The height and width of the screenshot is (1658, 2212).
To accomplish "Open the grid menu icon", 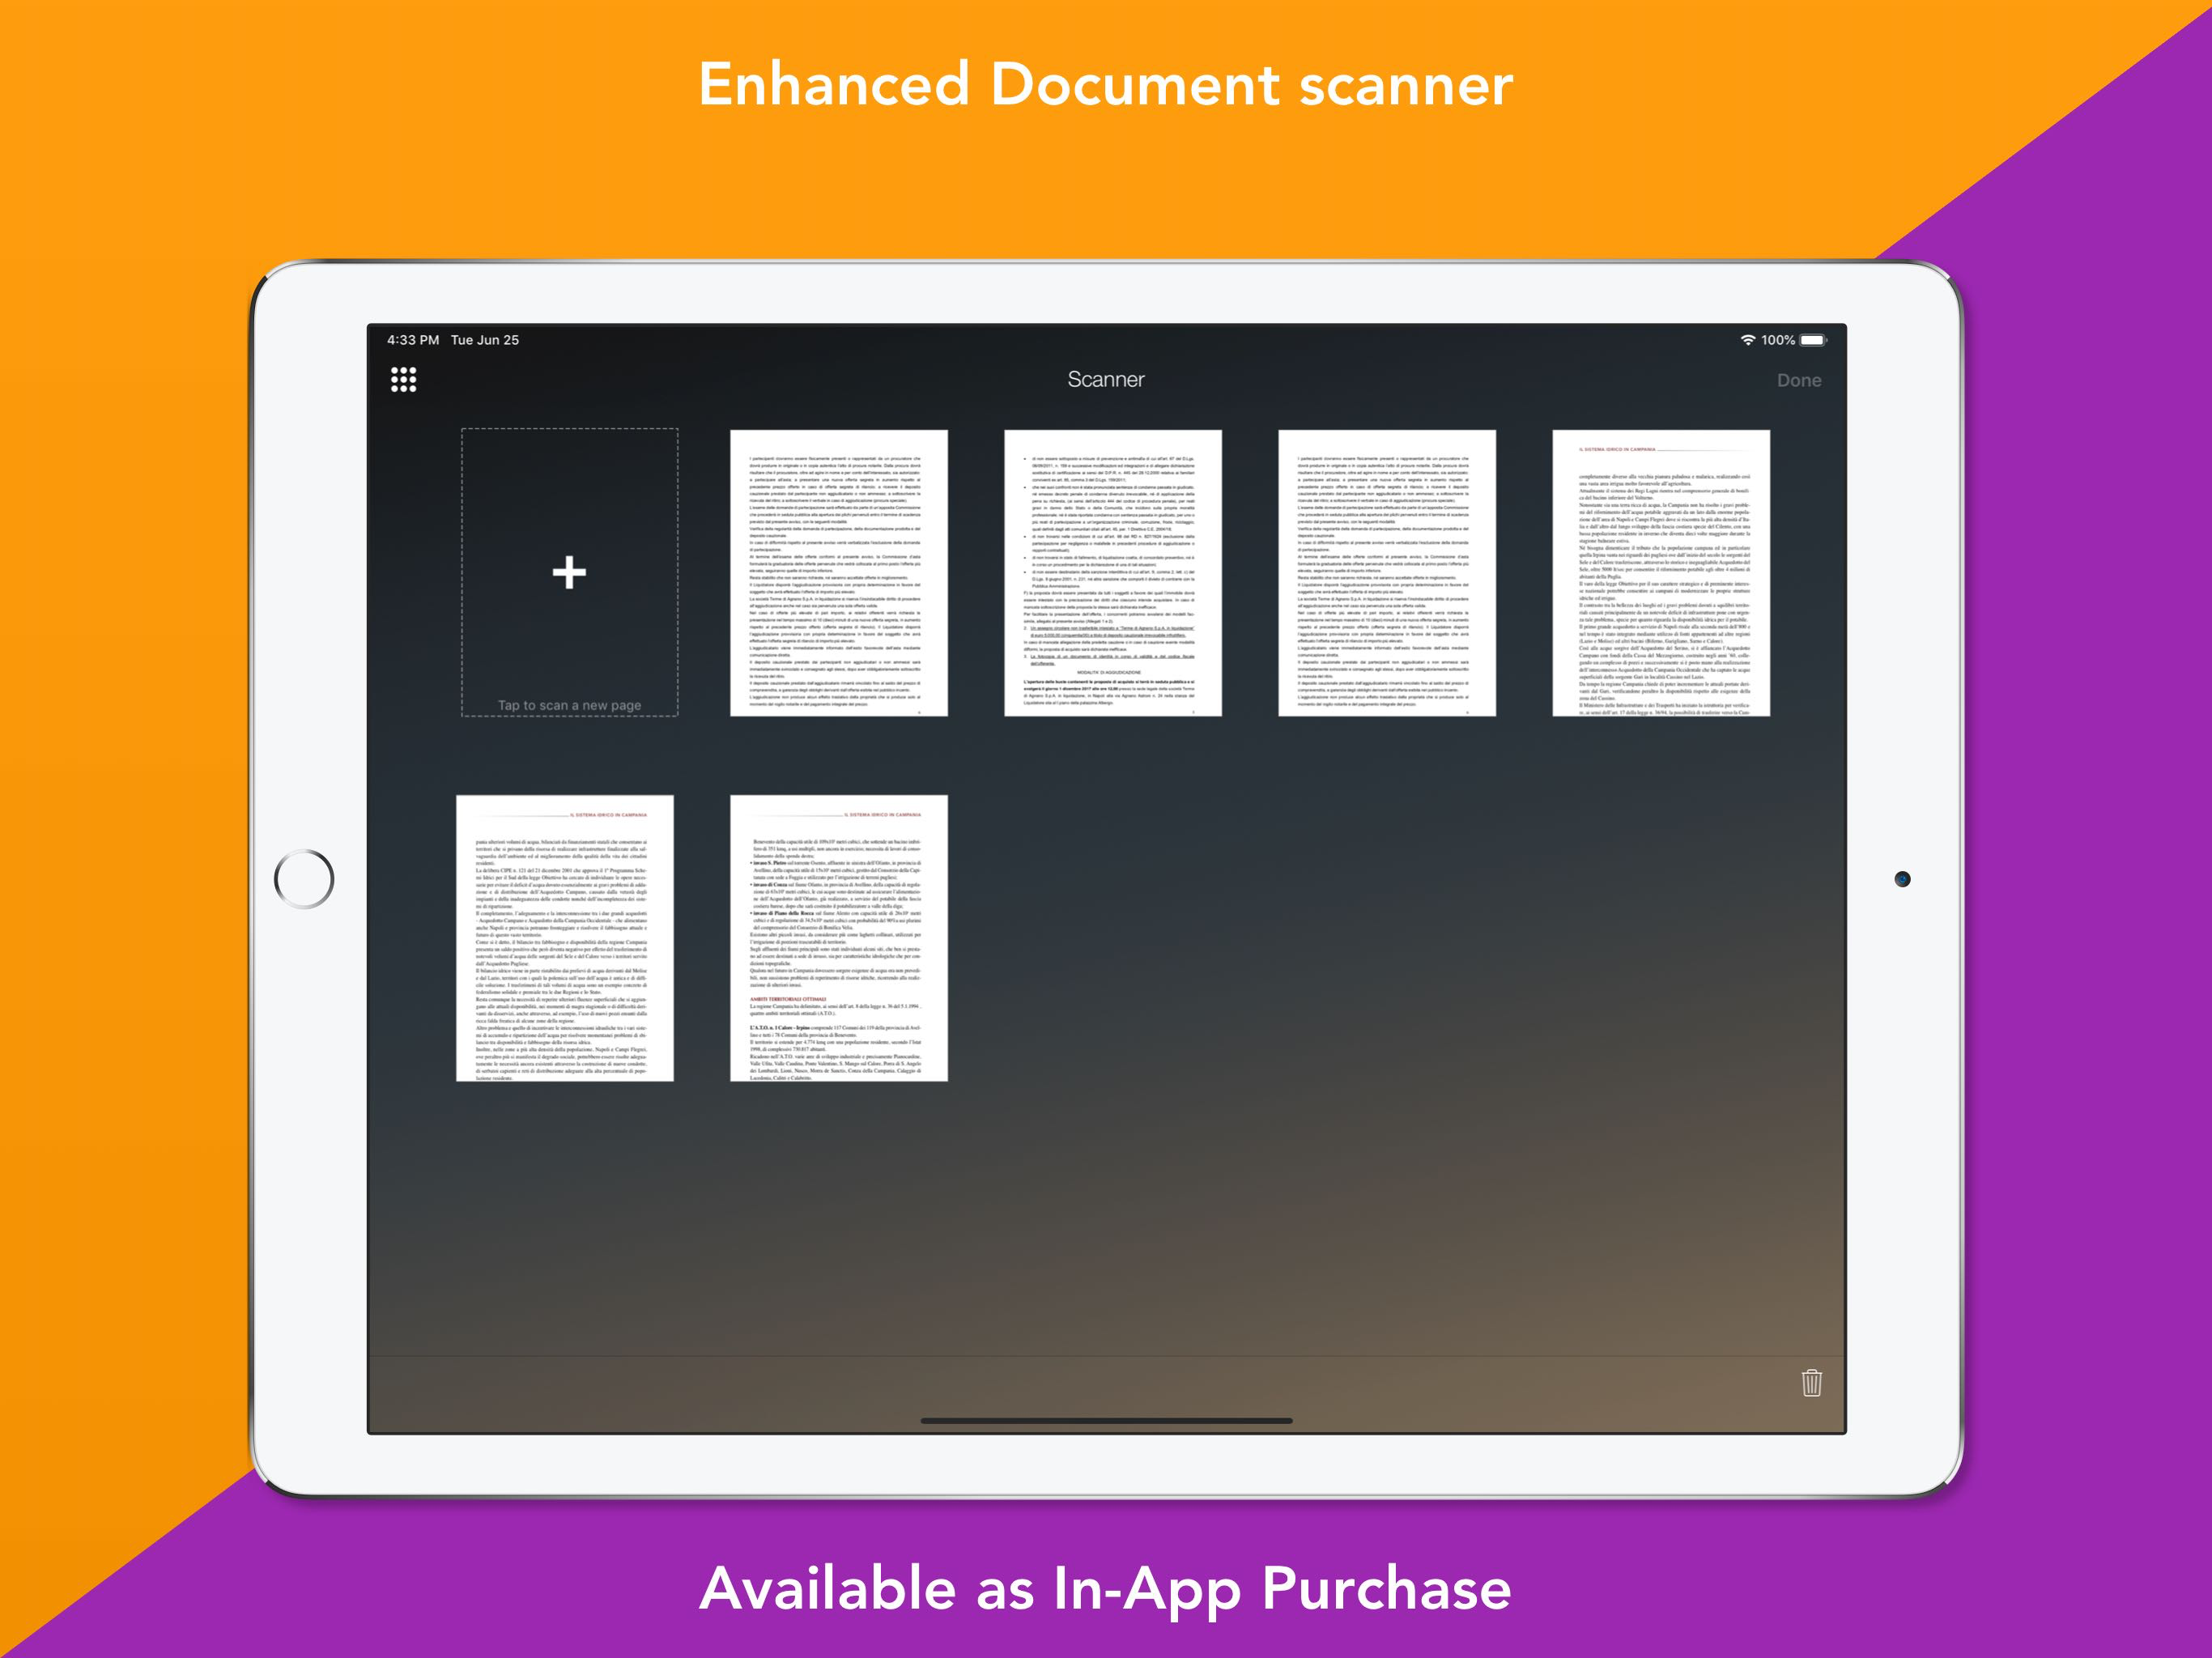I will tap(403, 379).
